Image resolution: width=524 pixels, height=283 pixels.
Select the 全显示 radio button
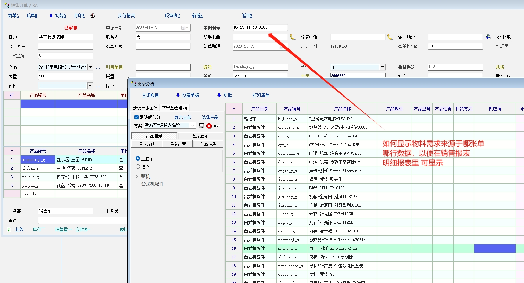138,158
